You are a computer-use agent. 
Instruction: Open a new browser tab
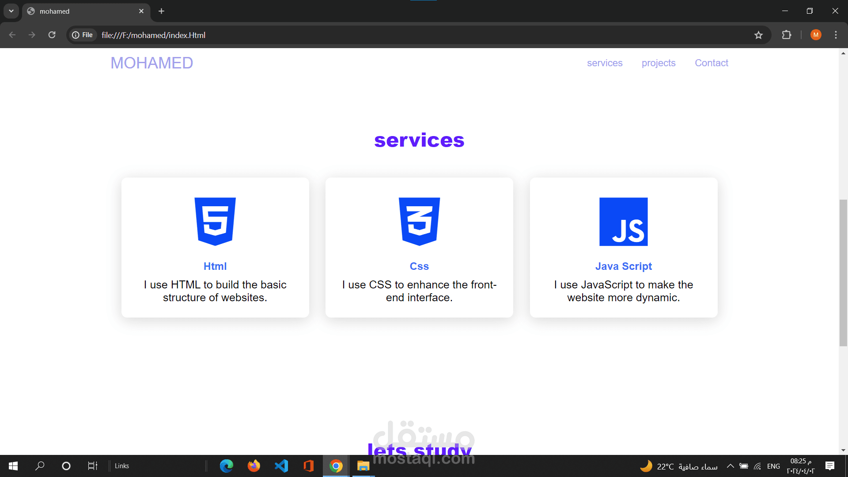coord(161,11)
